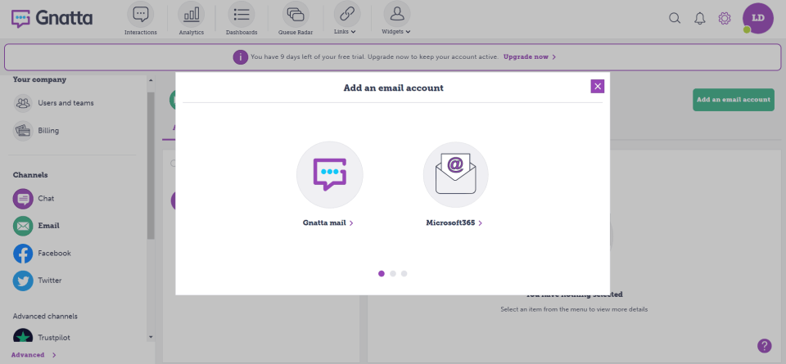Click the Twitter bird icon

tap(23, 281)
